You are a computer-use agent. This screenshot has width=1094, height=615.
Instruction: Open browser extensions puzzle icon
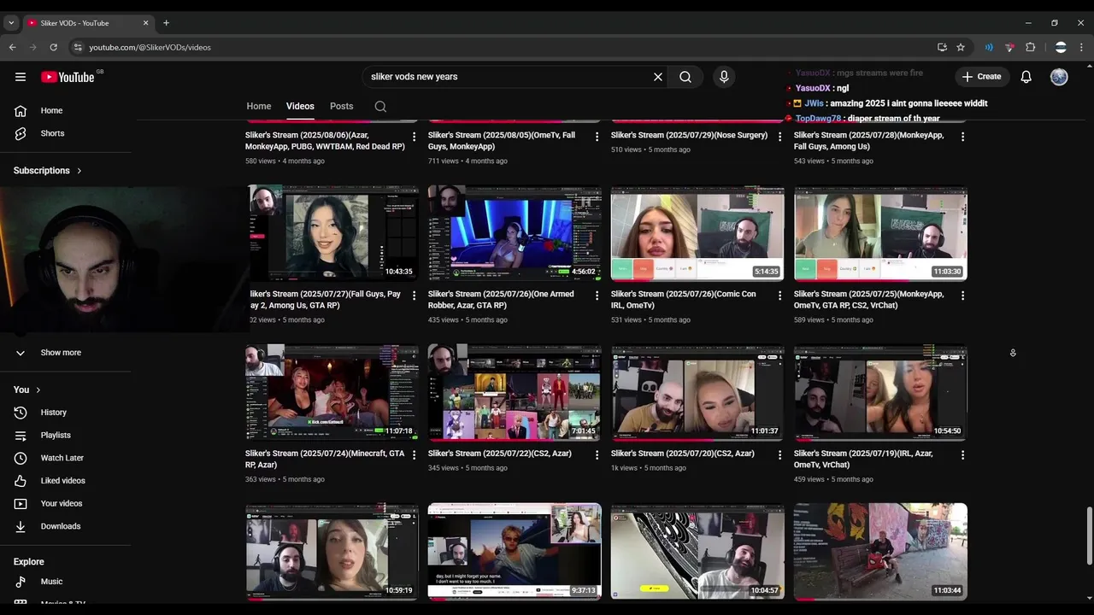pyautogui.click(x=1030, y=47)
